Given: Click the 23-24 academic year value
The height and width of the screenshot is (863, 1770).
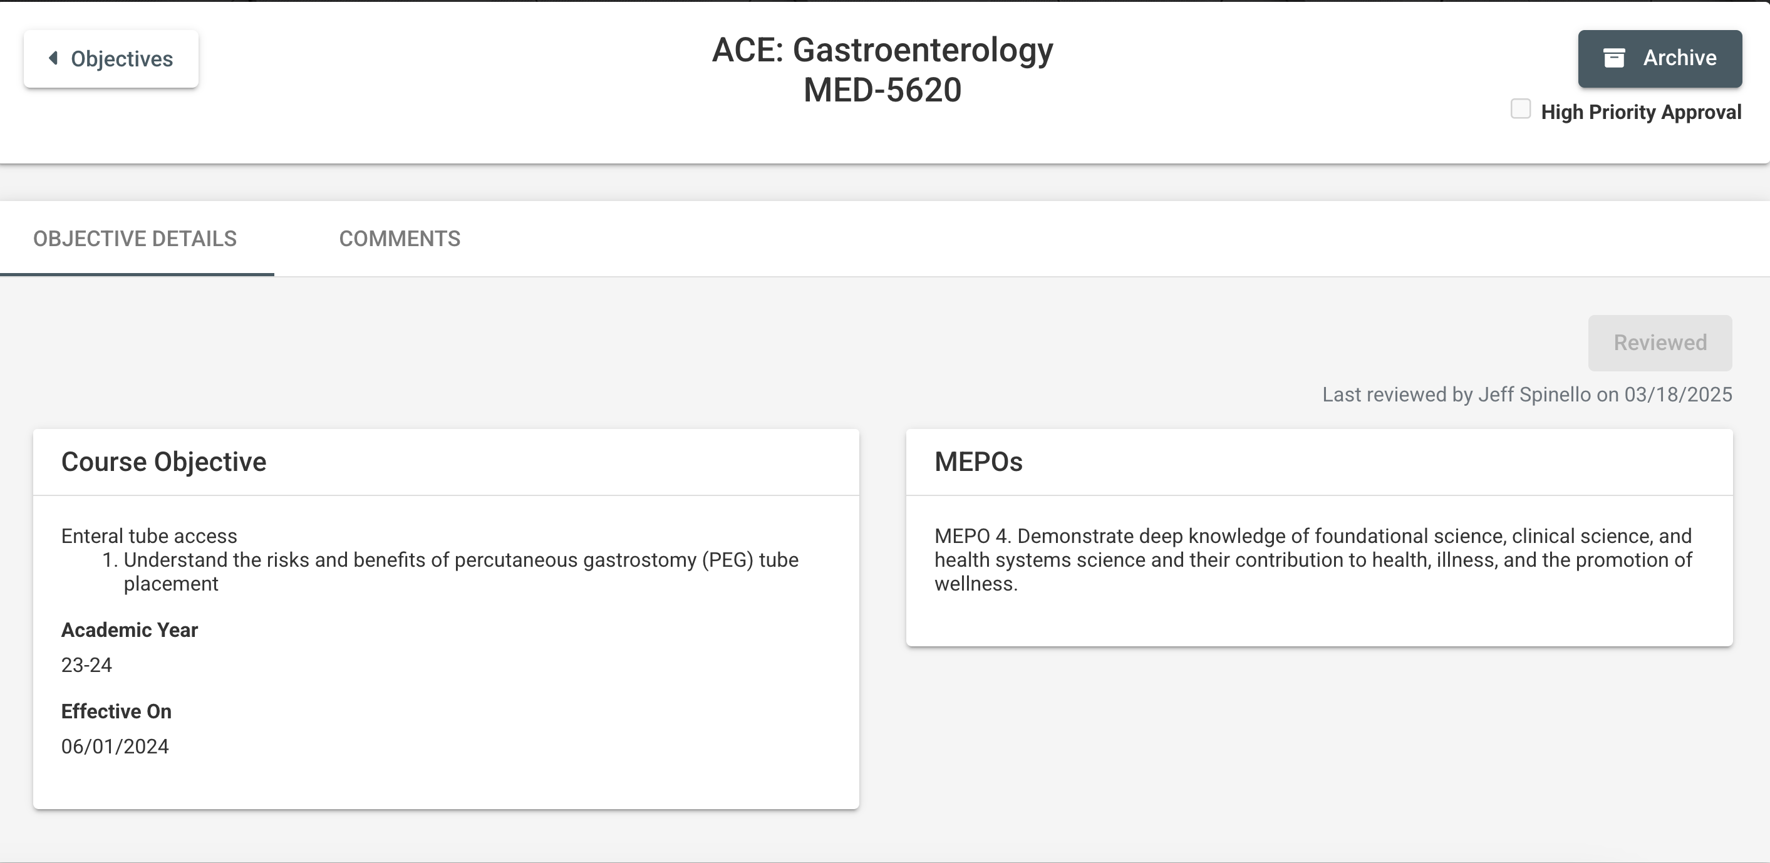Looking at the screenshot, I should [x=86, y=665].
